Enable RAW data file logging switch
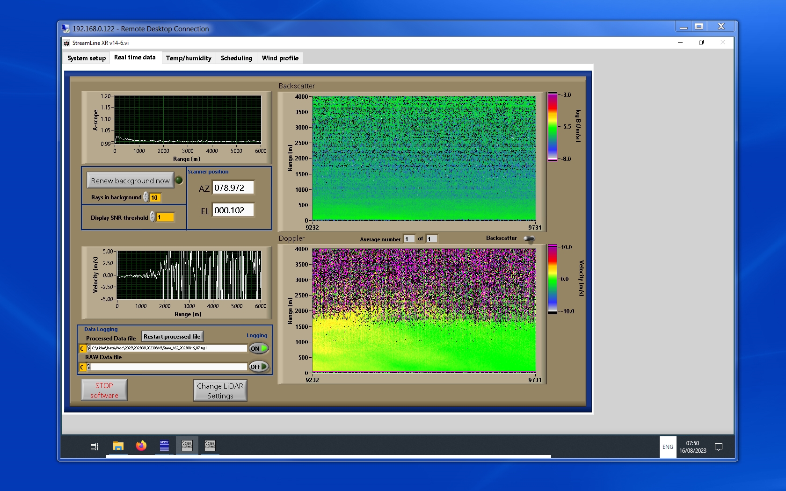The width and height of the screenshot is (786, 491). coord(258,367)
